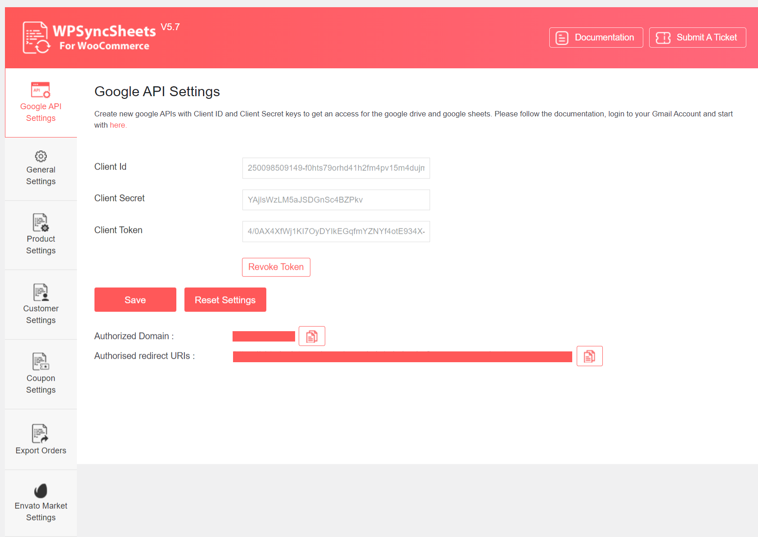Image resolution: width=758 pixels, height=537 pixels.
Task: Click the Google API Settings sidebar icon
Action: [x=40, y=90]
